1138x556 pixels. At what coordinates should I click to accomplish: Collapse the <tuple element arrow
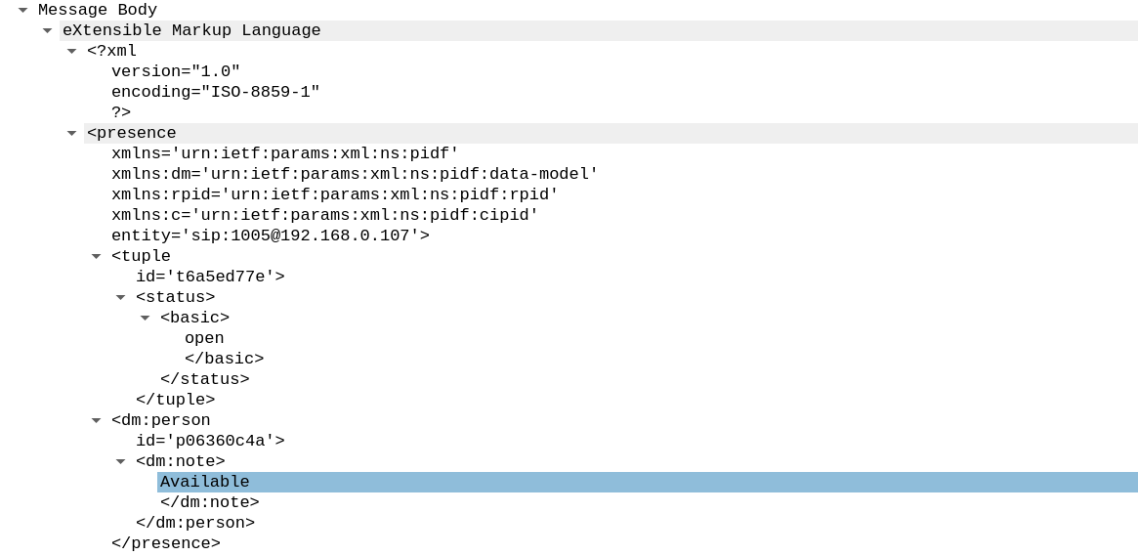click(x=96, y=256)
